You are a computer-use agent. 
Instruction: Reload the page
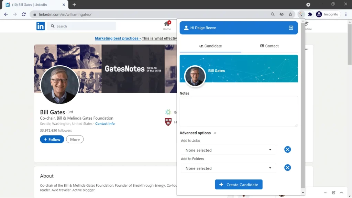pos(24,14)
